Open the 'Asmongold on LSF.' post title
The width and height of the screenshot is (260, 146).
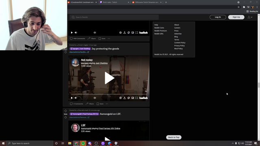pos(110,114)
